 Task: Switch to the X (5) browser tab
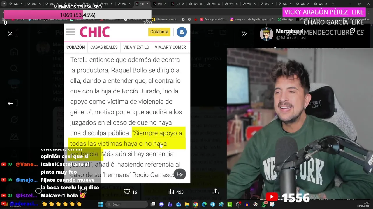[177, 4]
